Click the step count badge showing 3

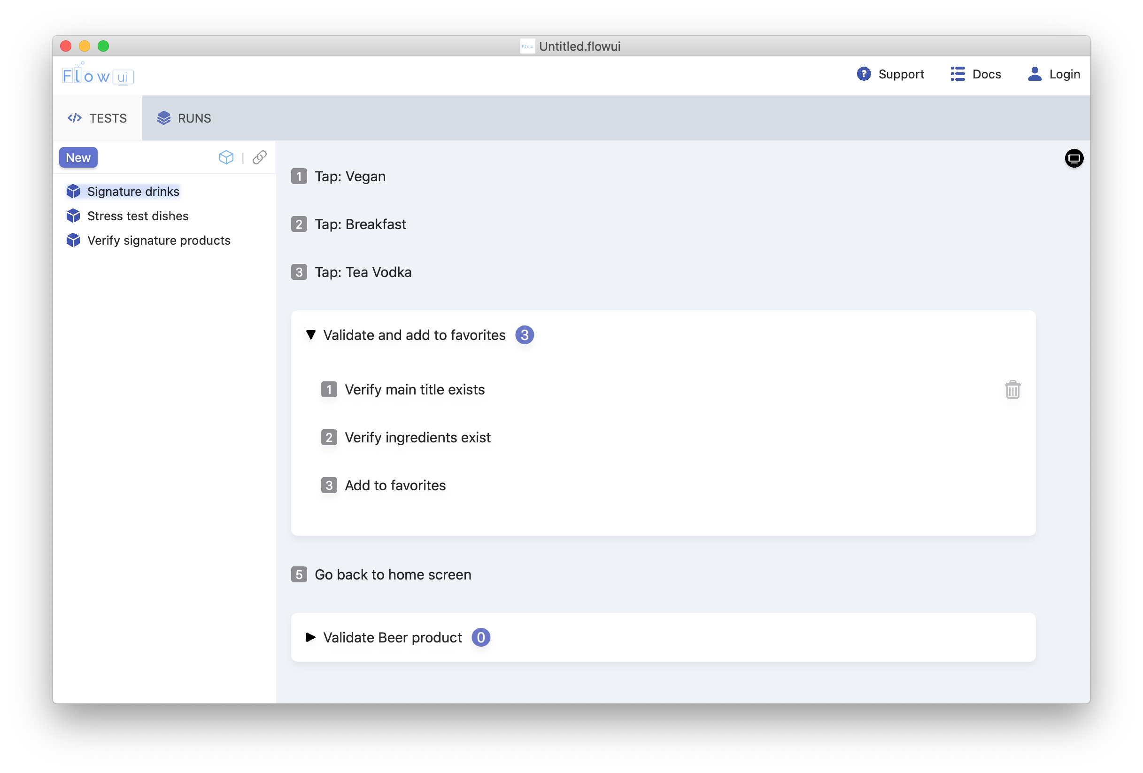pos(524,335)
